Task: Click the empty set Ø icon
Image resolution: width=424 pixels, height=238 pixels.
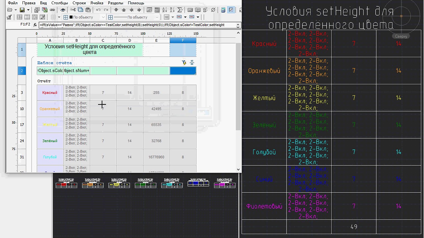Action: coord(213,10)
